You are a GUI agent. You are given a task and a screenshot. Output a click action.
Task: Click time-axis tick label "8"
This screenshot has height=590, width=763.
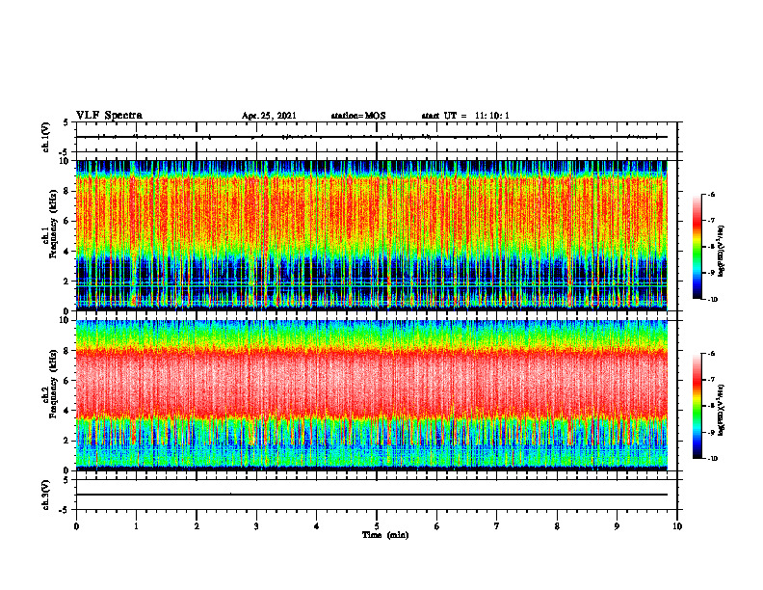pyautogui.click(x=557, y=526)
